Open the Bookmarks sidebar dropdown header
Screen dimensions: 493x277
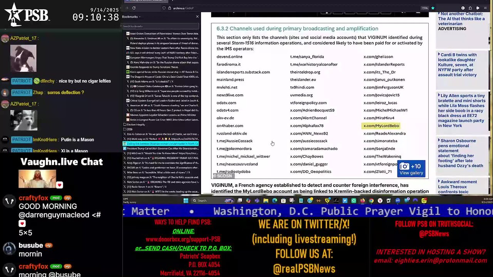tap(131, 17)
